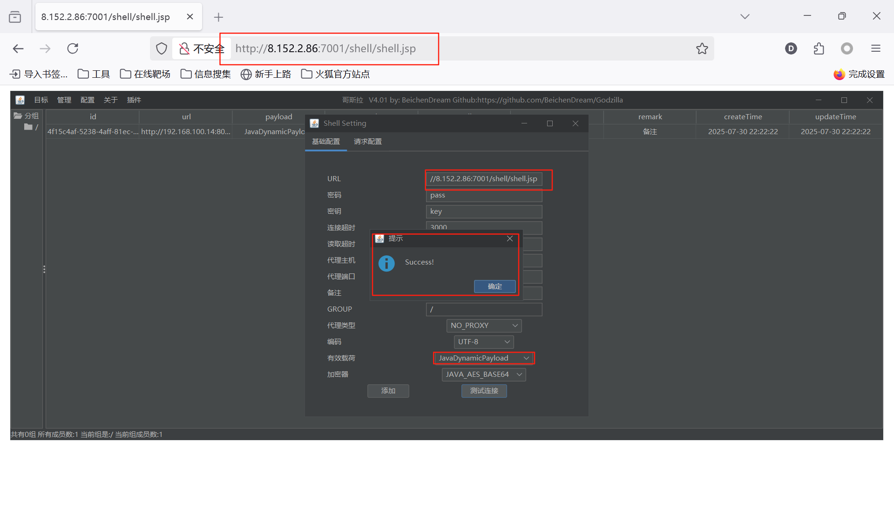List all tabs with the chevron
894x531 pixels.
click(x=745, y=16)
